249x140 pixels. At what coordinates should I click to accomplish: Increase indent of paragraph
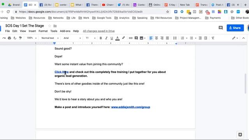205,38
